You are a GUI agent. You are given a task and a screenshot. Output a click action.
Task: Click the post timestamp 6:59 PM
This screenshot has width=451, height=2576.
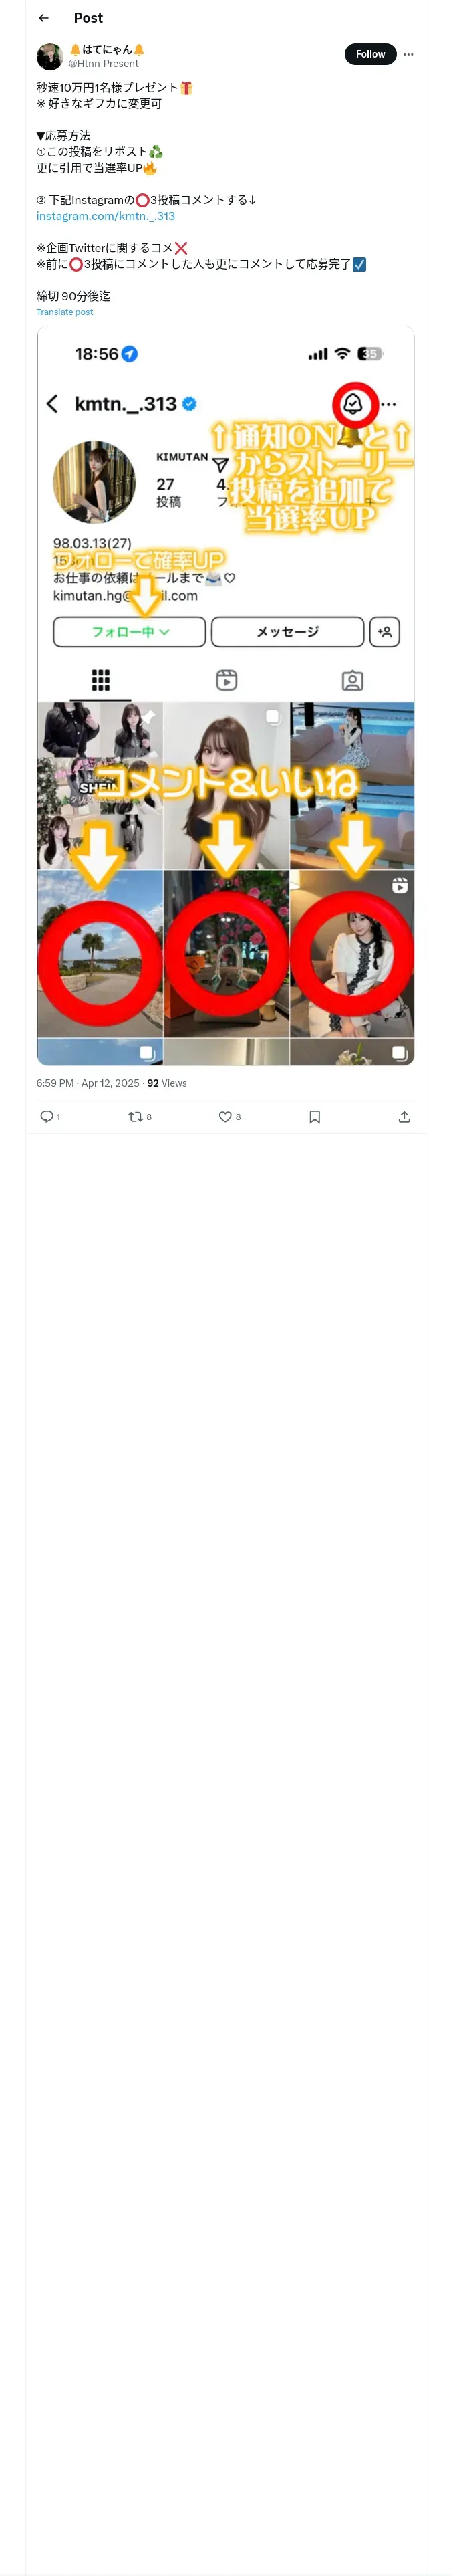[x=55, y=1083]
